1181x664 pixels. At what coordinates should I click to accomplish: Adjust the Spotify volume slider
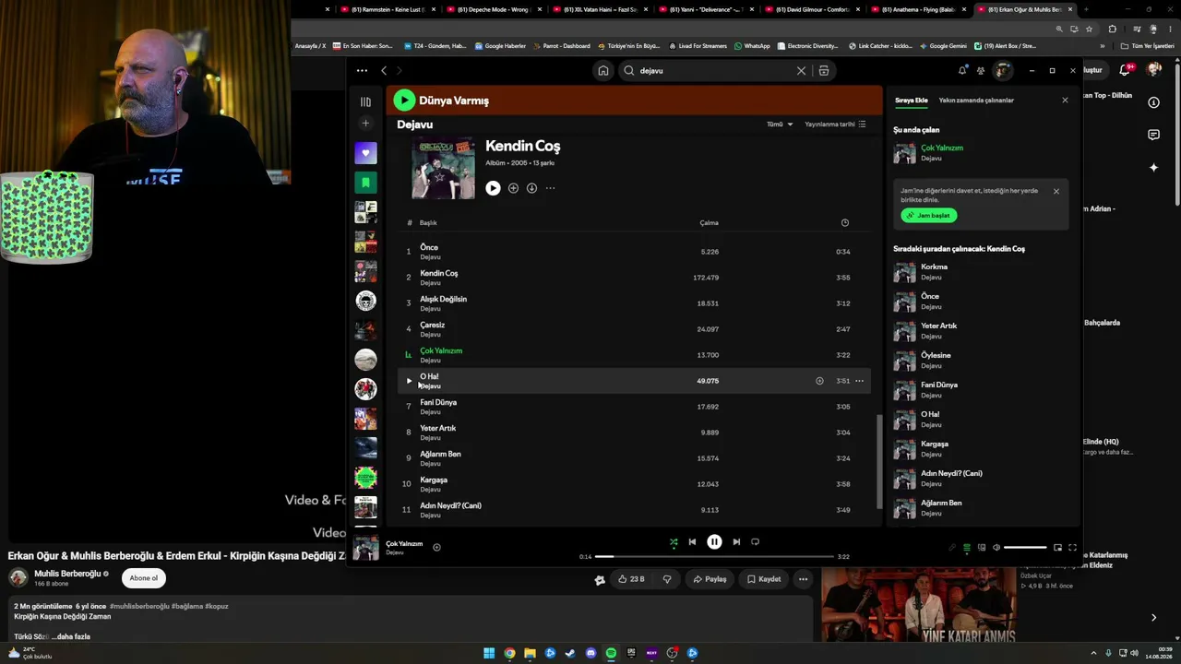pos(1025,548)
